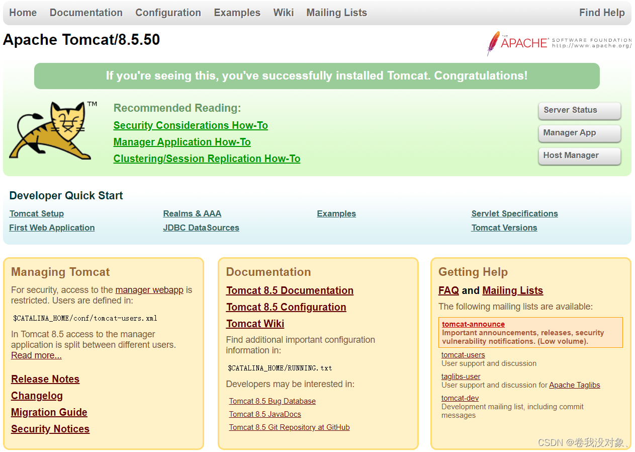Open Tomcat 8.5 JavaDocs link
635x452 pixels.
pyautogui.click(x=265, y=414)
